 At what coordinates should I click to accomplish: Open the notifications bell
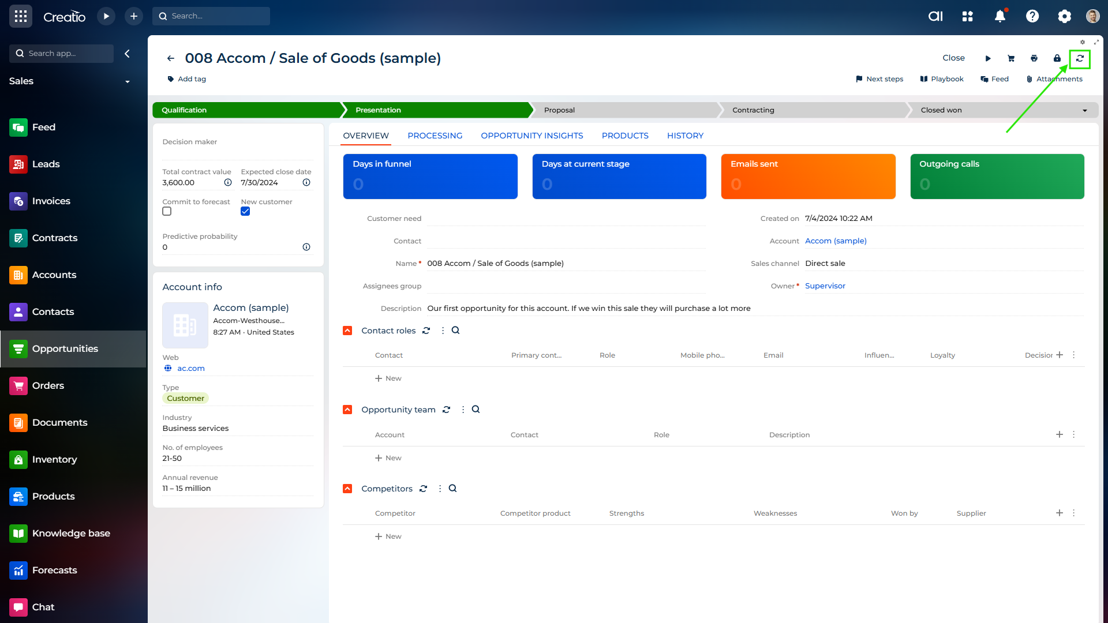click(1000, 16)
